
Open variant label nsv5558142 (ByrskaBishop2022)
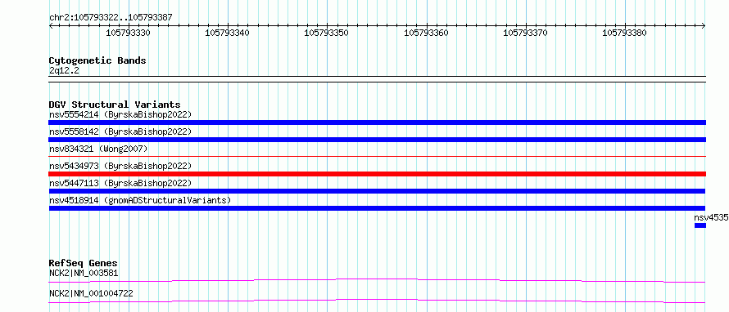[120, 131]
